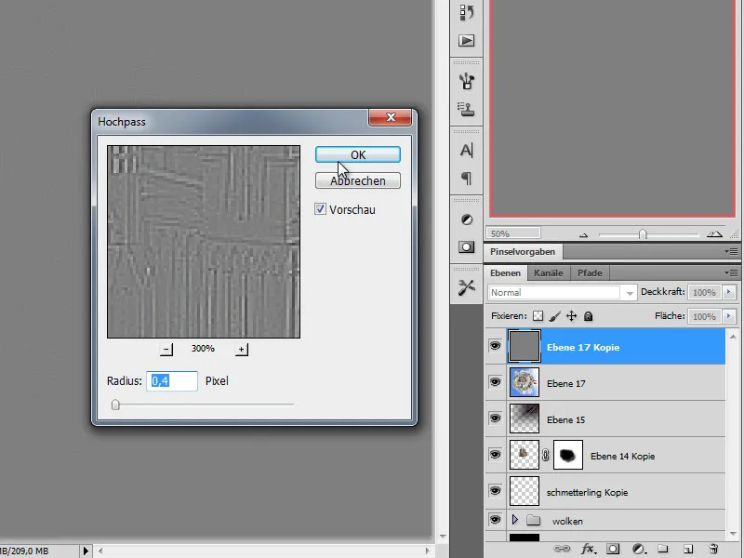Viewport: 744px width, 558px height.
Task: Switch to the Kanäle tab
Action: coord(548,272)
